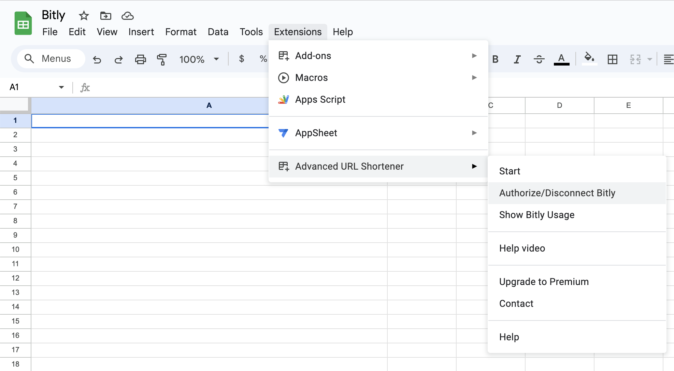Click the undo arrow icon
The image size is (674, 371).
pyautogui.click(x=97, y=59)
